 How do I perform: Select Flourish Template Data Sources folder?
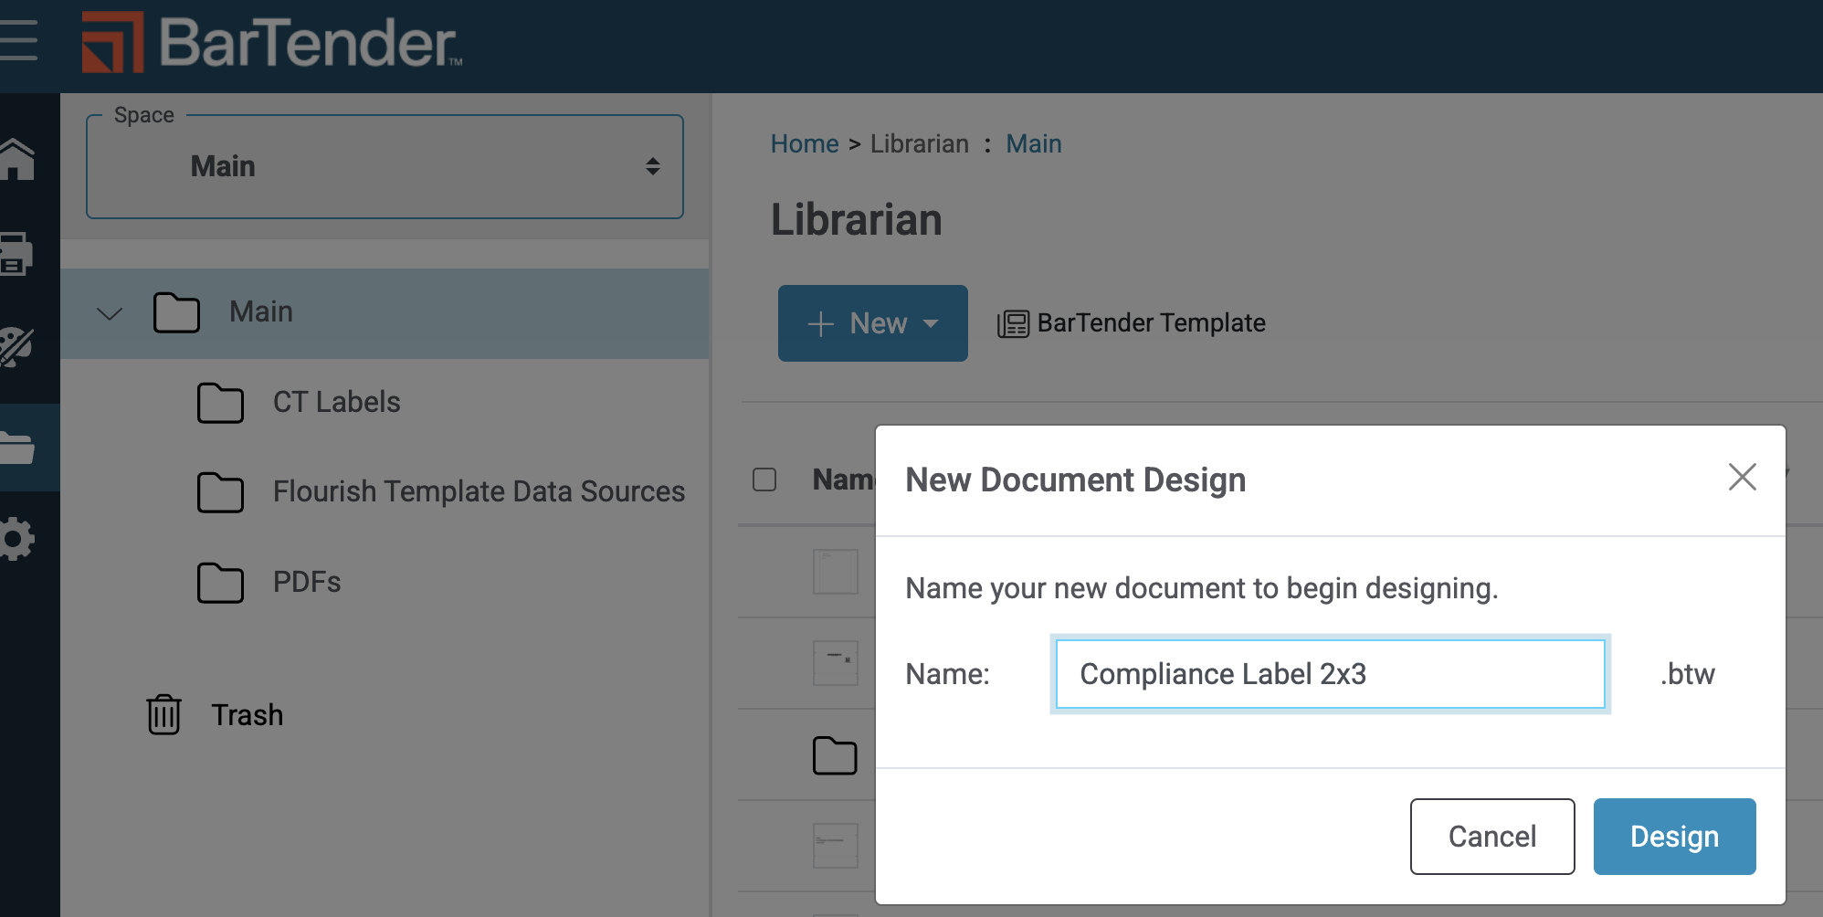[478, 491]
